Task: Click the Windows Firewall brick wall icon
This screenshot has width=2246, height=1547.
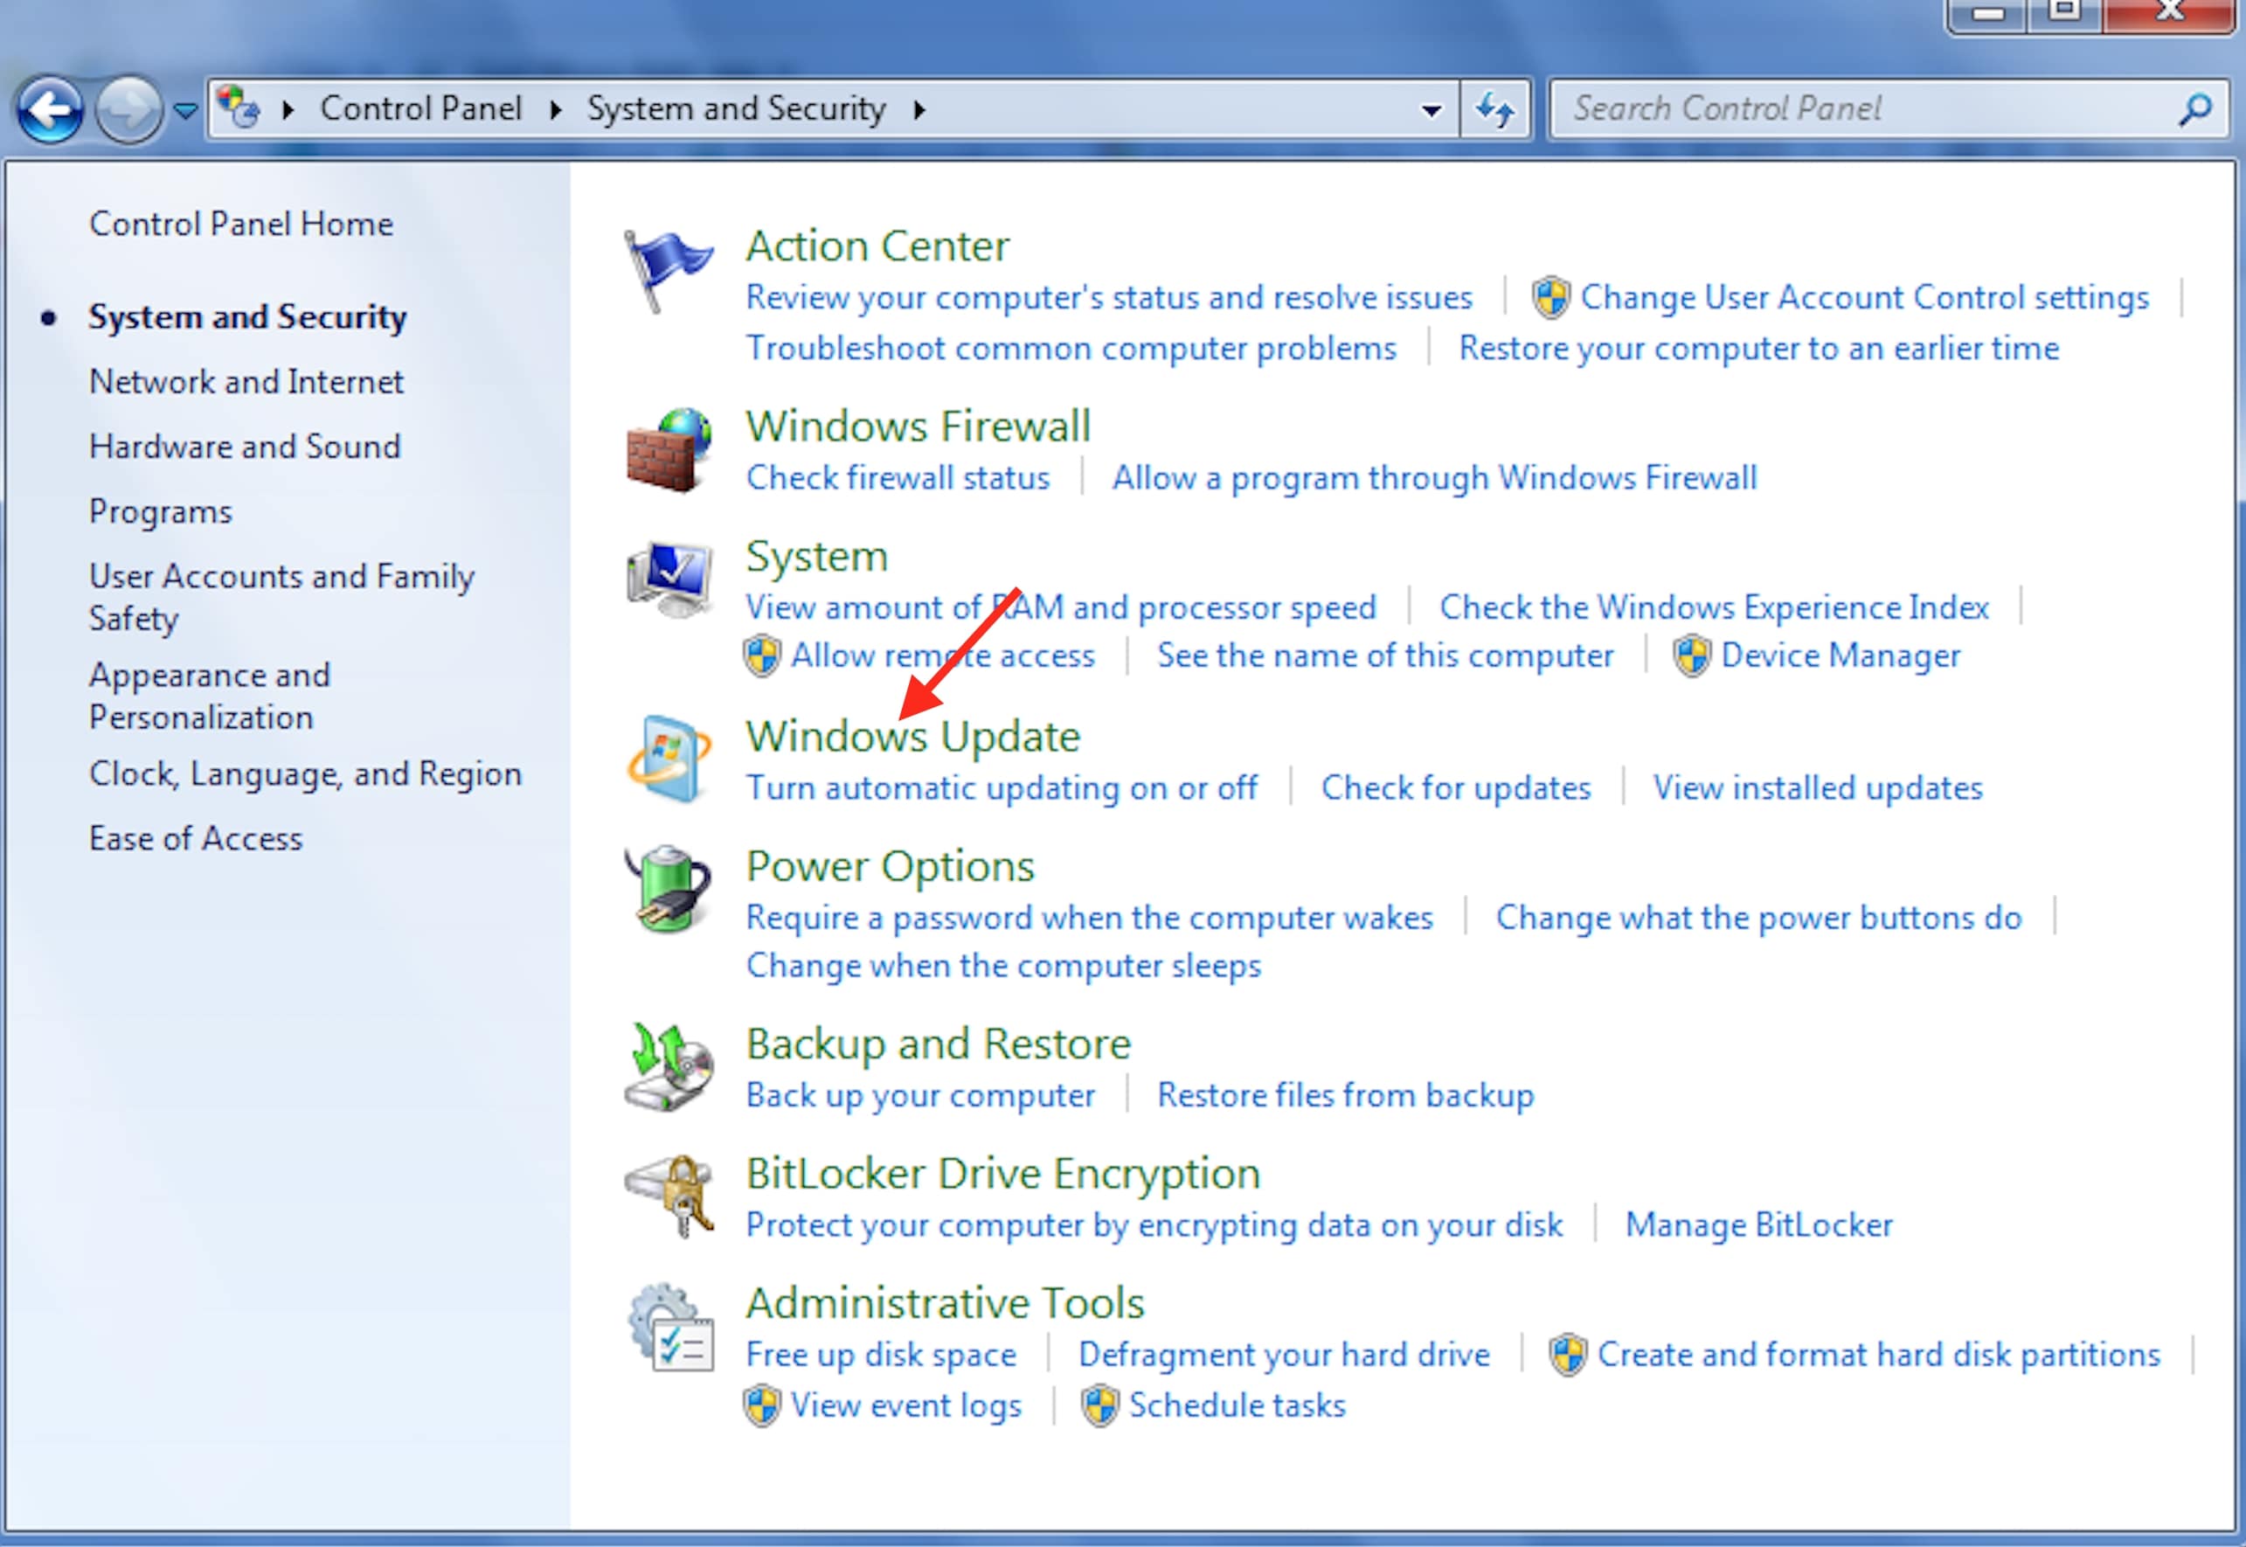Action: tap(669, 450)
